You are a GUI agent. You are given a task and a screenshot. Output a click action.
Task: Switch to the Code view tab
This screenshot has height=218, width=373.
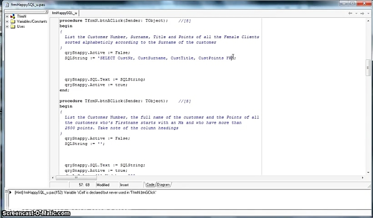pos(150,184)
